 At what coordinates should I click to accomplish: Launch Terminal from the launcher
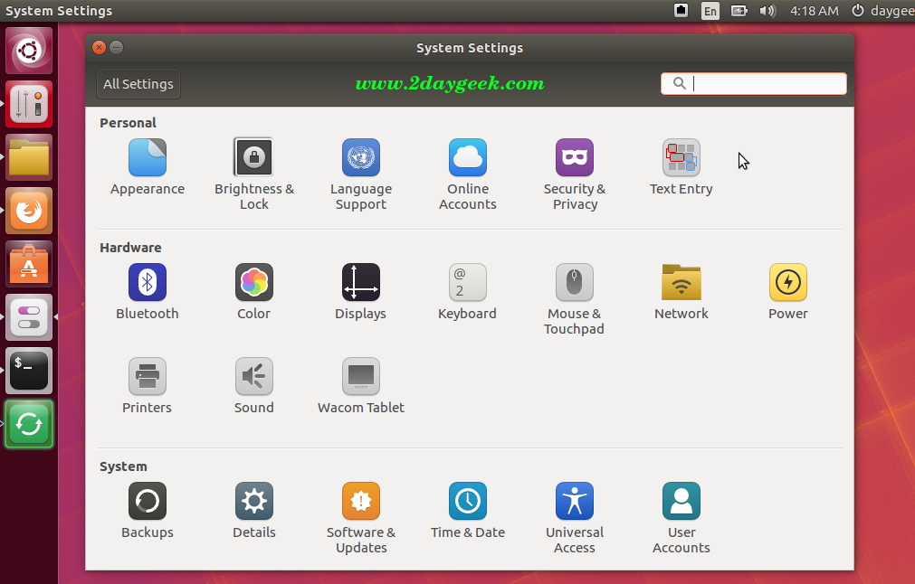(29, 371)
